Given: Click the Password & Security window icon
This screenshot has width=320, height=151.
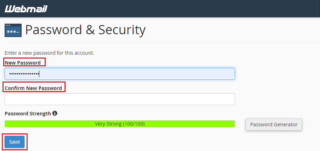Looking at the screenshot, I should click(x=13, y=30).
